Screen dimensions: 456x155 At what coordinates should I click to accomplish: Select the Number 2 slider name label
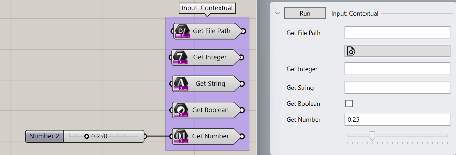44,136
